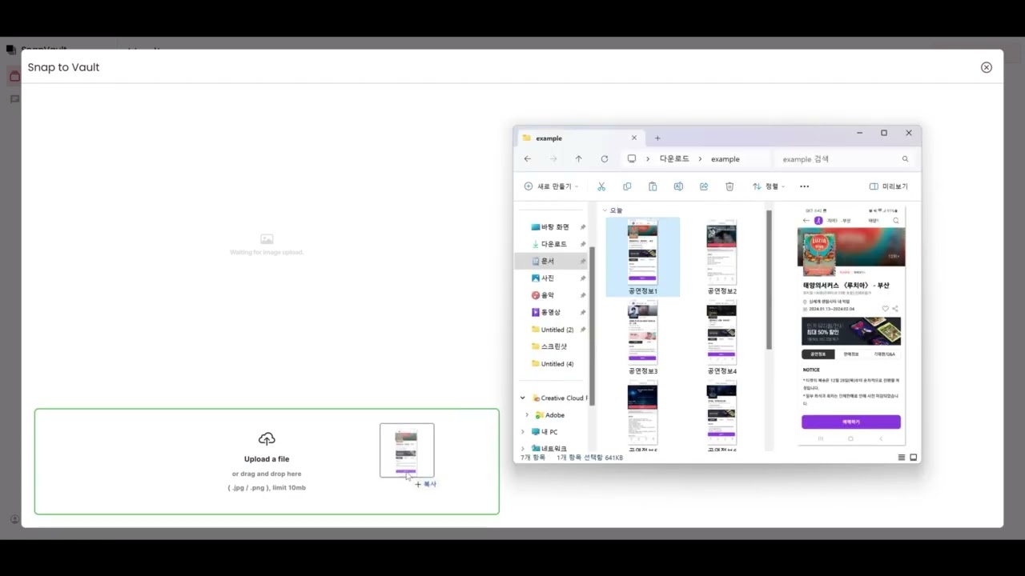The height and width of the screenshot is (576, 1025).
Task: Select the 공연정보1 file thumbnail
Action: pos(642,257)
